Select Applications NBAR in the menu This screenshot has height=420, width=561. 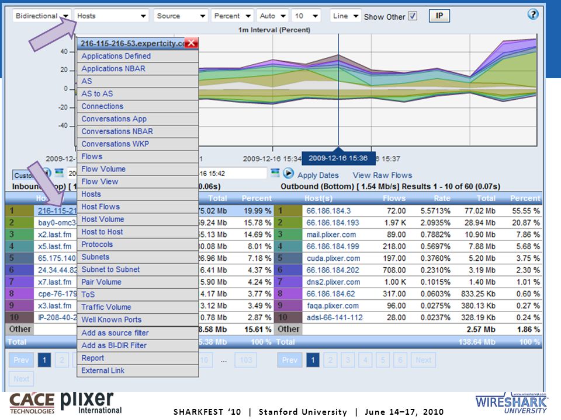[x=138, y=69]
